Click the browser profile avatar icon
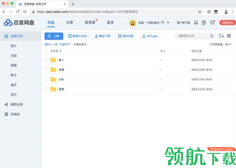Image resolution: width=236 pixels, height=168 pixels. click(226, 12)
